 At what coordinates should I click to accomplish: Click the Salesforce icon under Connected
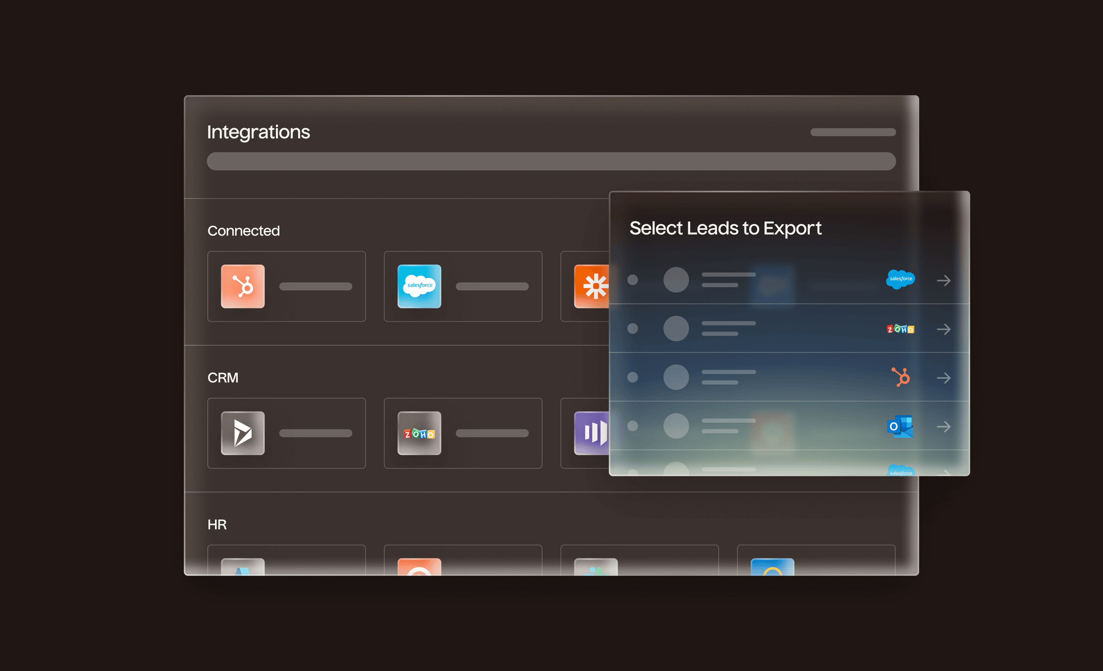419,286
